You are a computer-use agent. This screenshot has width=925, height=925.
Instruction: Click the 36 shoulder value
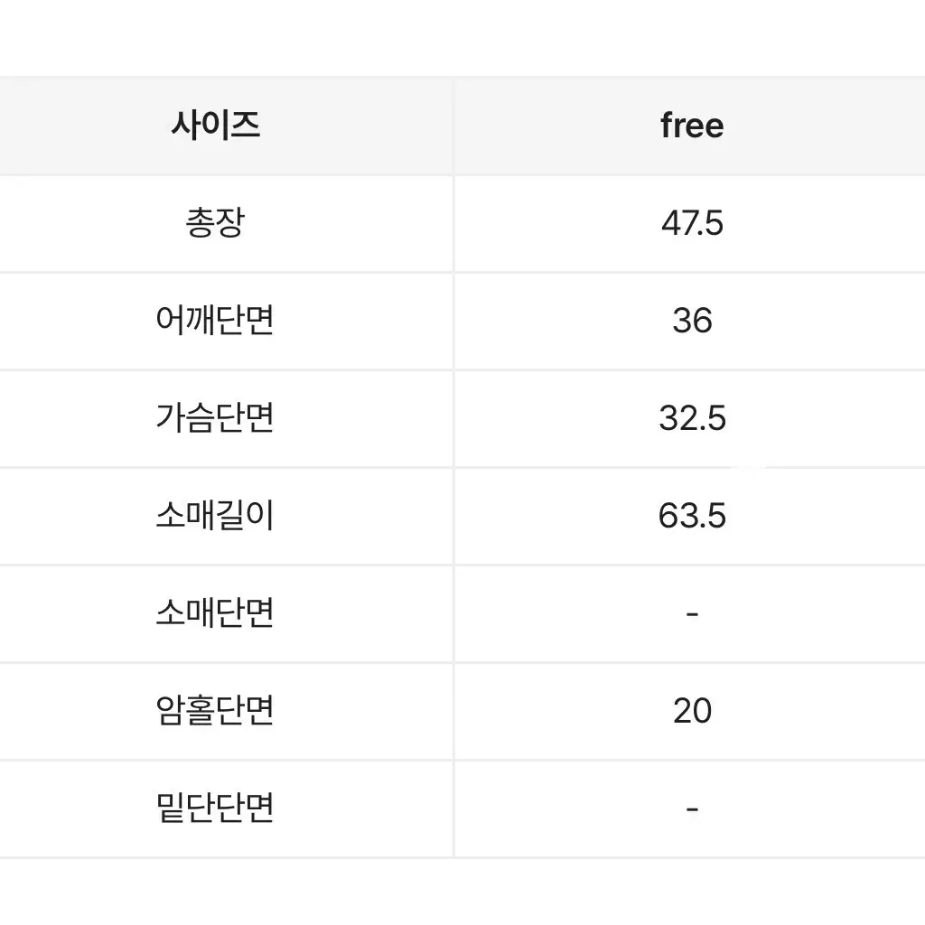[x=692, y=321]
